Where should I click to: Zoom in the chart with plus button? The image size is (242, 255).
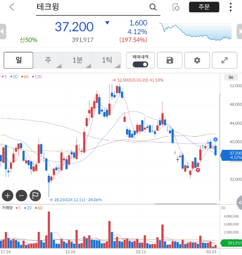pos(7,195)
